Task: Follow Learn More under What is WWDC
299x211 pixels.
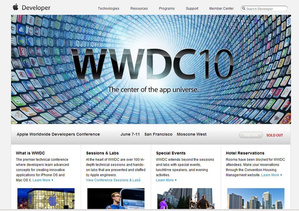Action: [x=41, y=180]
